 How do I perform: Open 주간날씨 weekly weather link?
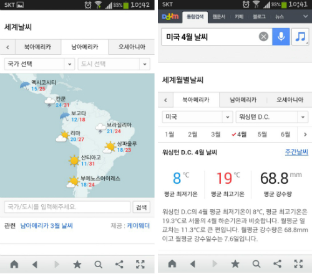coord(296,152)
